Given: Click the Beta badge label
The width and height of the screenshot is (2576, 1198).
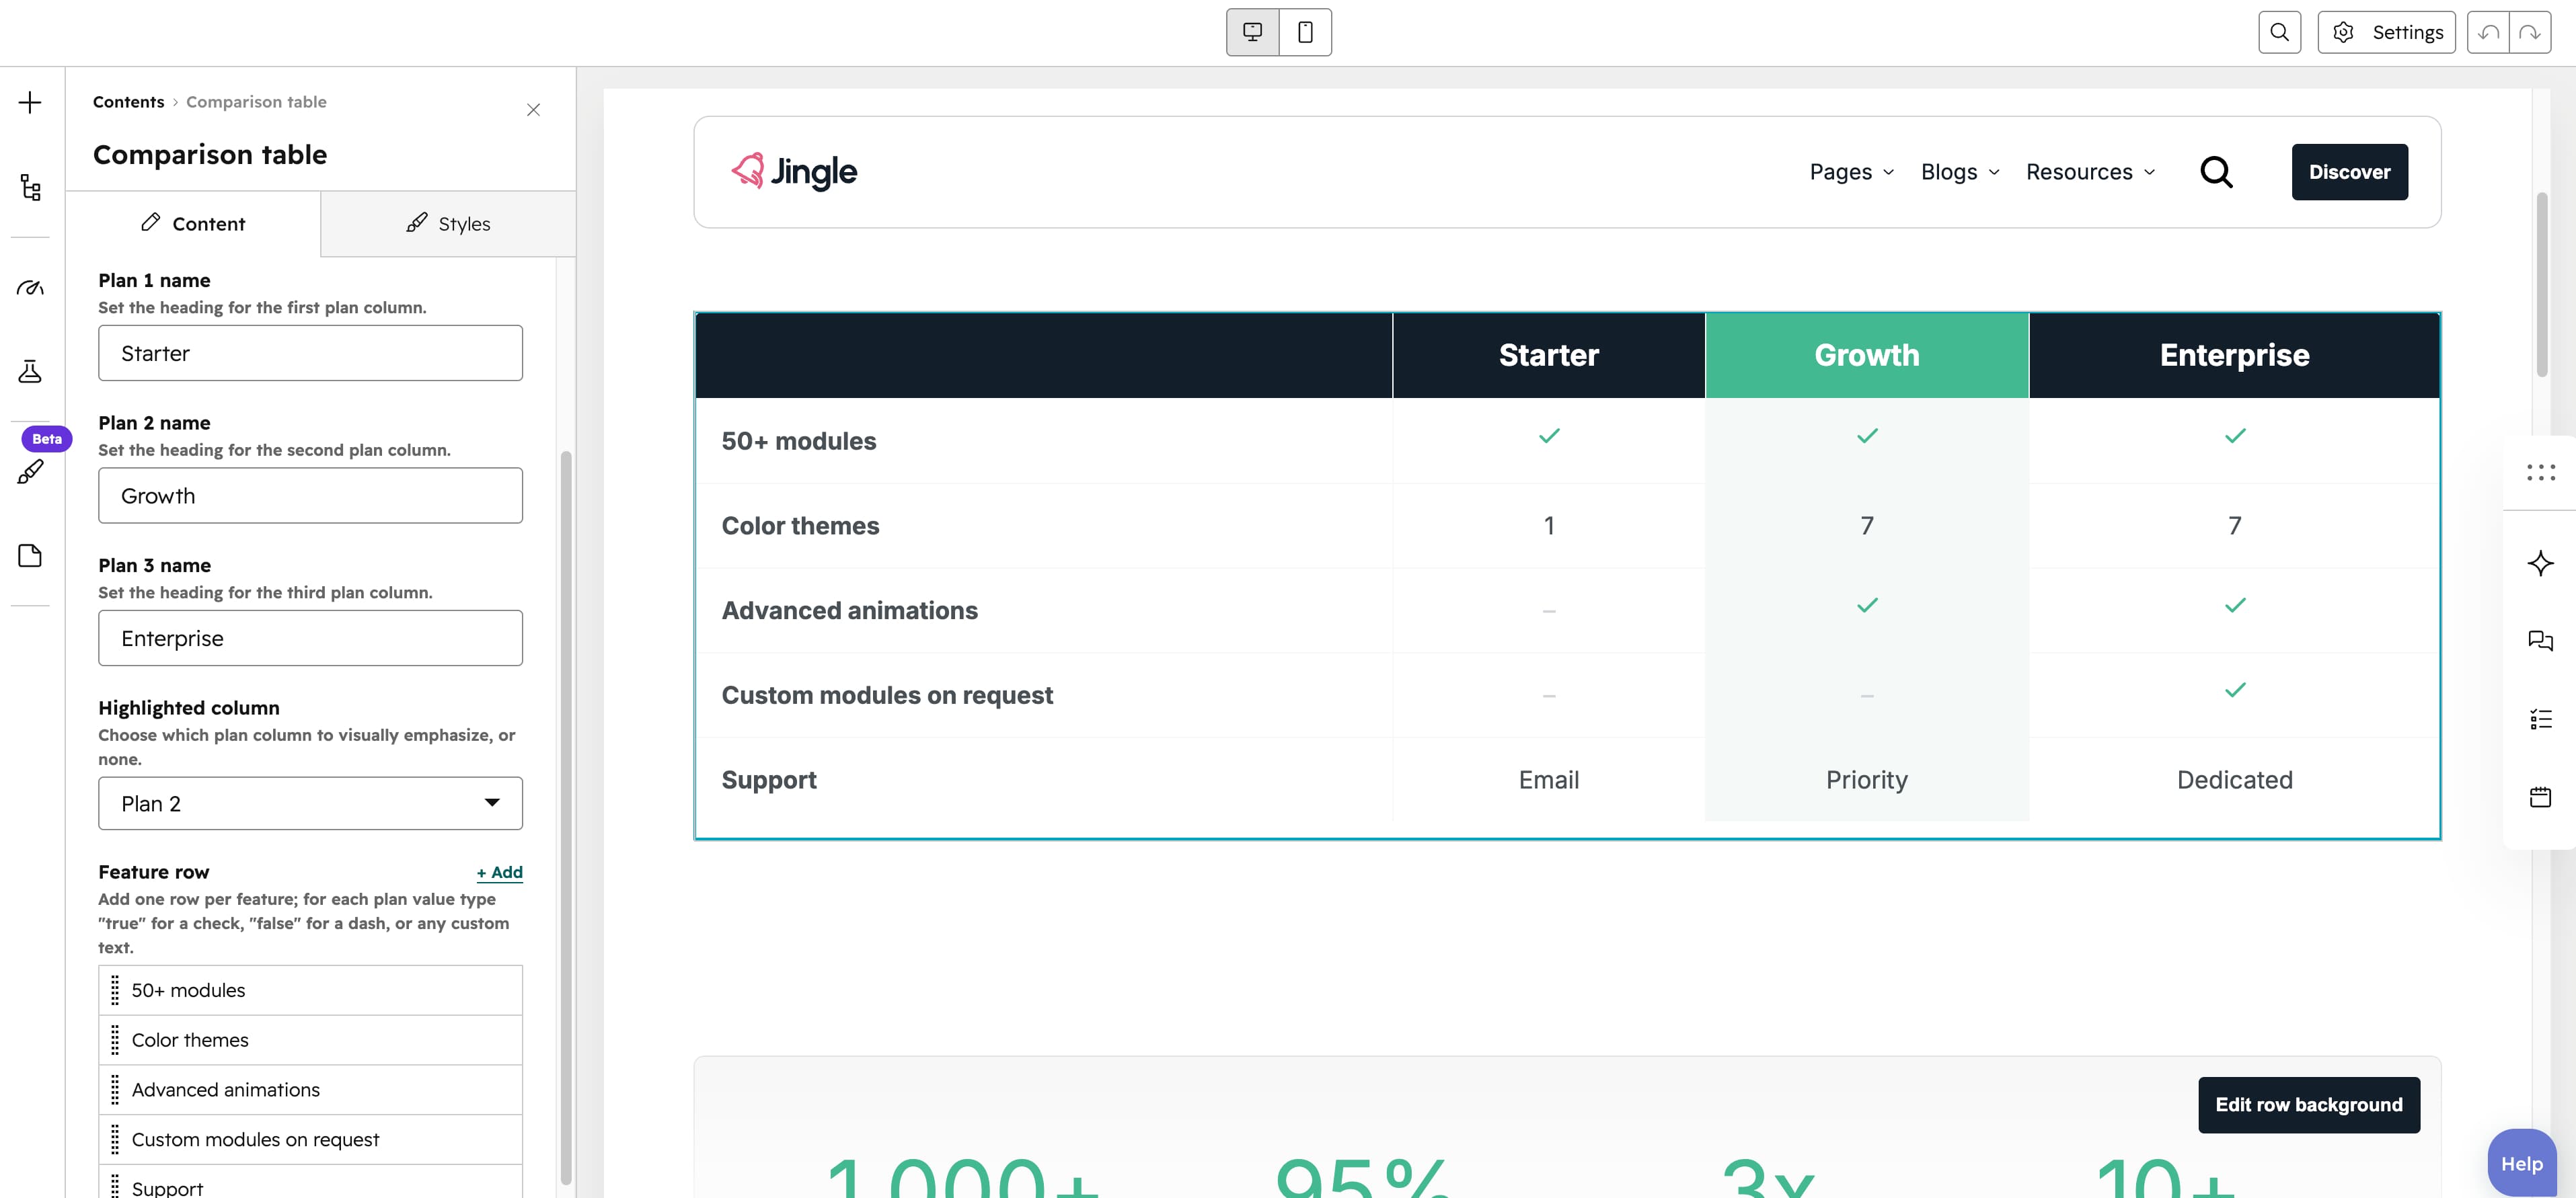Looking at the screenshot, I should [x=47, y=438].
